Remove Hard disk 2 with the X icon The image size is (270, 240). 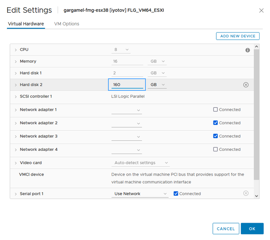pos(246,85)
